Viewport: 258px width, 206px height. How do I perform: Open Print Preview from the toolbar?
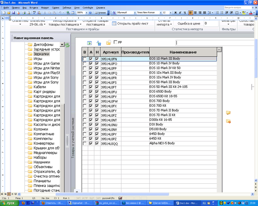(28, 13)
